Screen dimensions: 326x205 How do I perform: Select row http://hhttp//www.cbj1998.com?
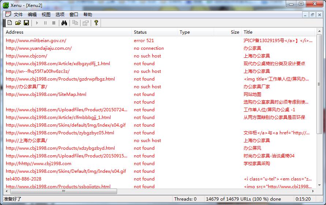pos(159,164)
